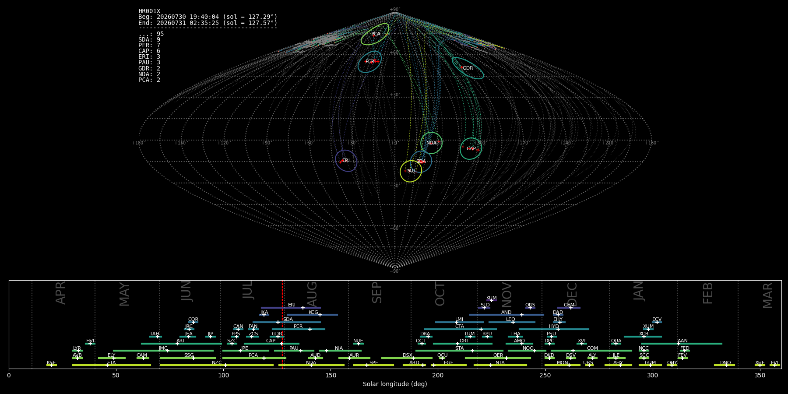788x394 pixels.
Task: Select the KSE shower marker
Action: pyautogui.click(x=52, y=365)
